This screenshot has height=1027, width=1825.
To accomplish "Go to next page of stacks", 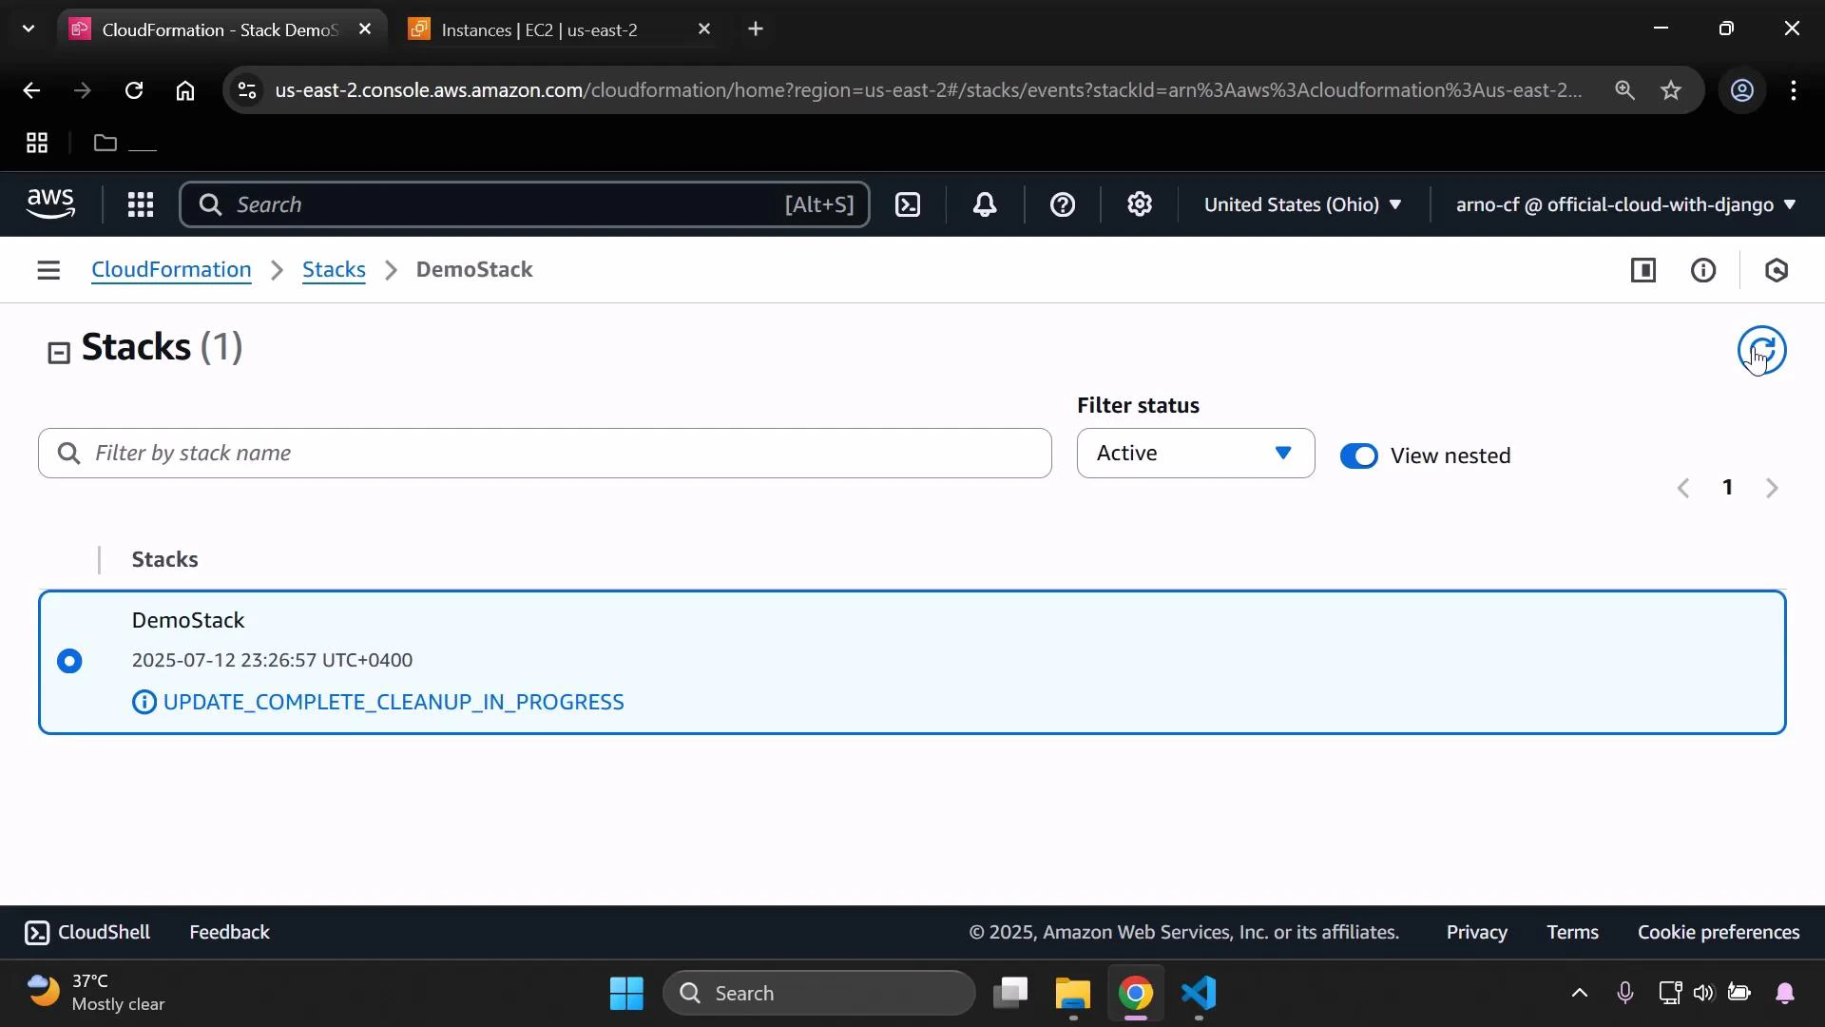I will coord(1772,488).
